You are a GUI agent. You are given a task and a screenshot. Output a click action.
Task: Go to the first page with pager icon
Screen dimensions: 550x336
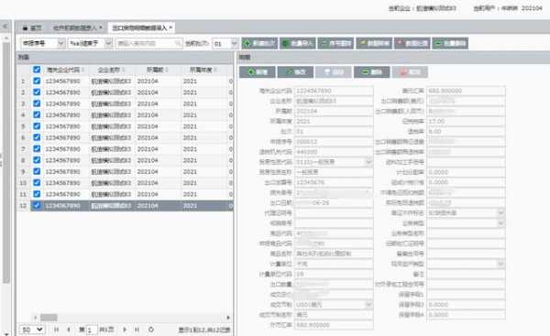coord(57,330)
